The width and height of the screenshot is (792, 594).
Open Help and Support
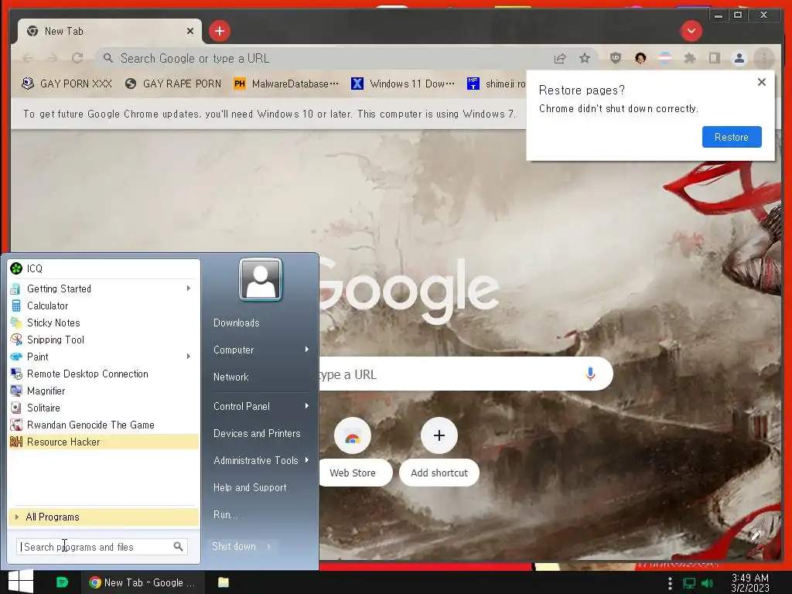coord(250,487)
